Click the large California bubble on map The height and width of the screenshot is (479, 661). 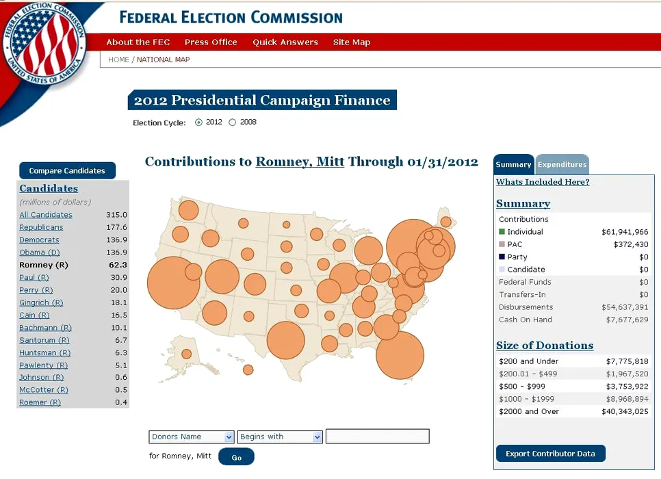pyautogui.click(x=174, y=283)
